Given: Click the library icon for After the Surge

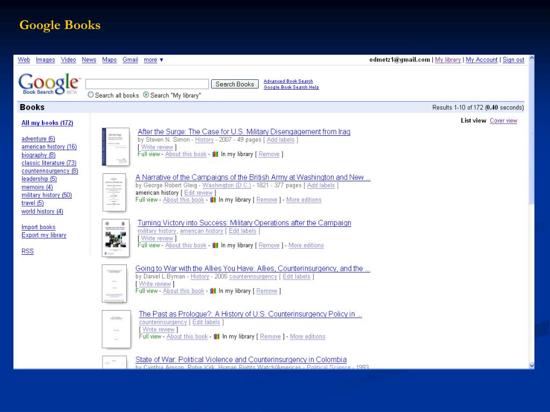Looking at the screenshot, I should click(x=215, y=154).
